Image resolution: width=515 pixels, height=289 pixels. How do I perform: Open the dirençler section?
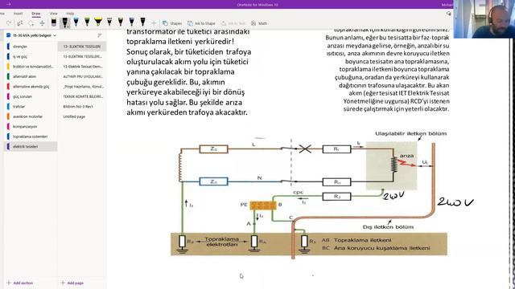tap(31, 47)
